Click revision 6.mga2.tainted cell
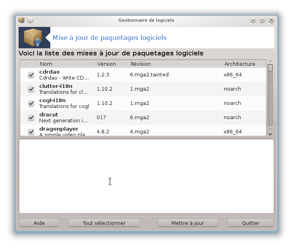Screen dimensions: 293x247 (x=149, y=75)
